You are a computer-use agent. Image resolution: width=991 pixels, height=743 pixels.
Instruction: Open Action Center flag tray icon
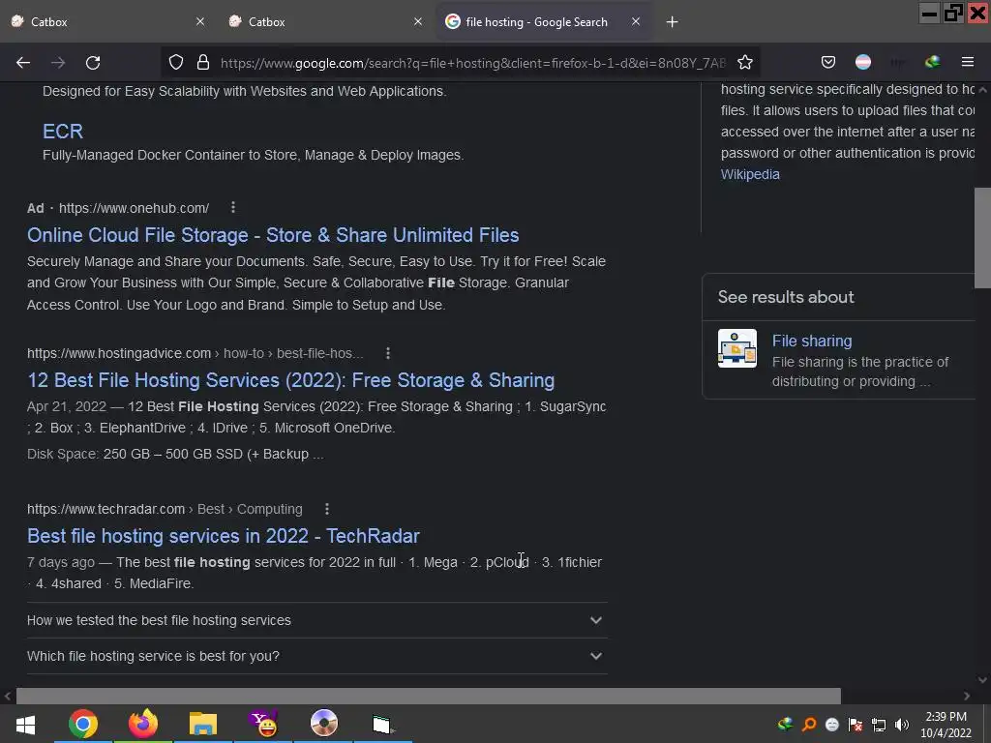[856, 724]
